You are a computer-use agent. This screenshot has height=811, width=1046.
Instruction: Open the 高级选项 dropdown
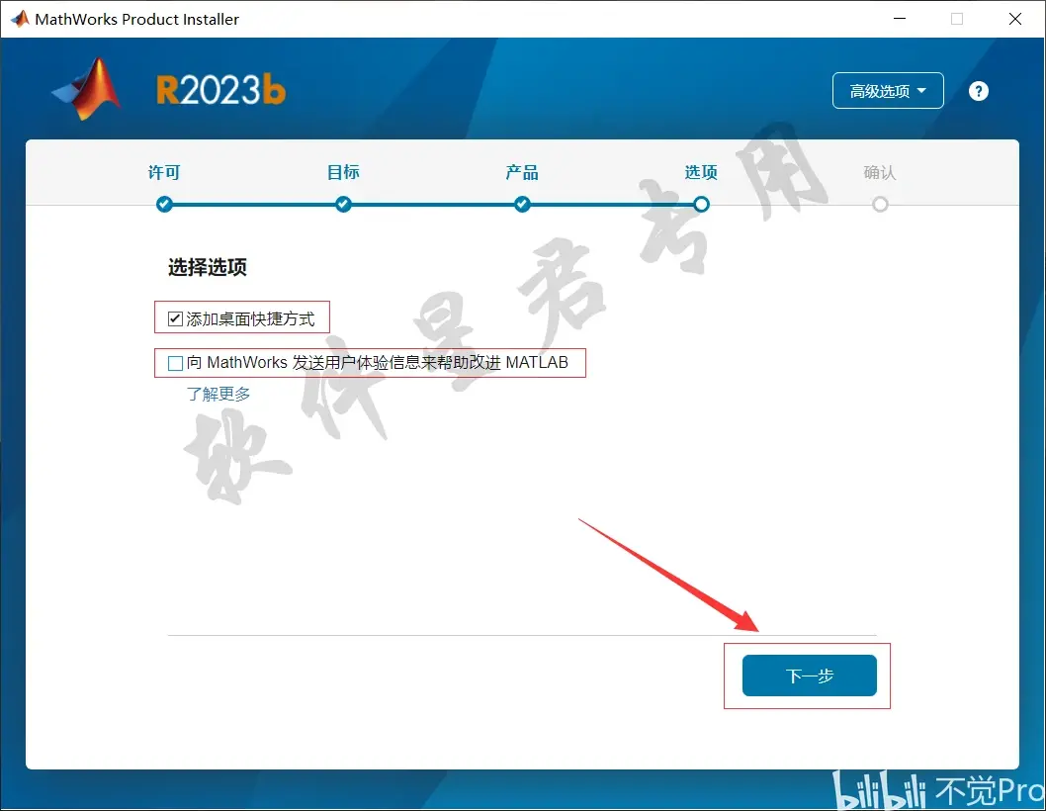click(x=888, y=91)
